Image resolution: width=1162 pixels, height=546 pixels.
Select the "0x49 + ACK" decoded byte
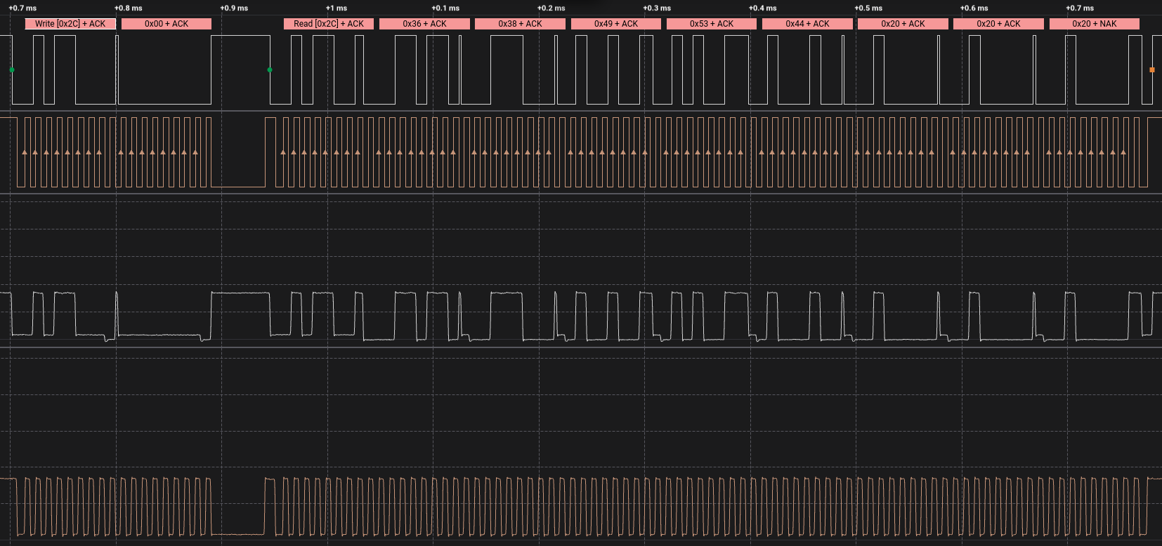(x=615, y=24)
